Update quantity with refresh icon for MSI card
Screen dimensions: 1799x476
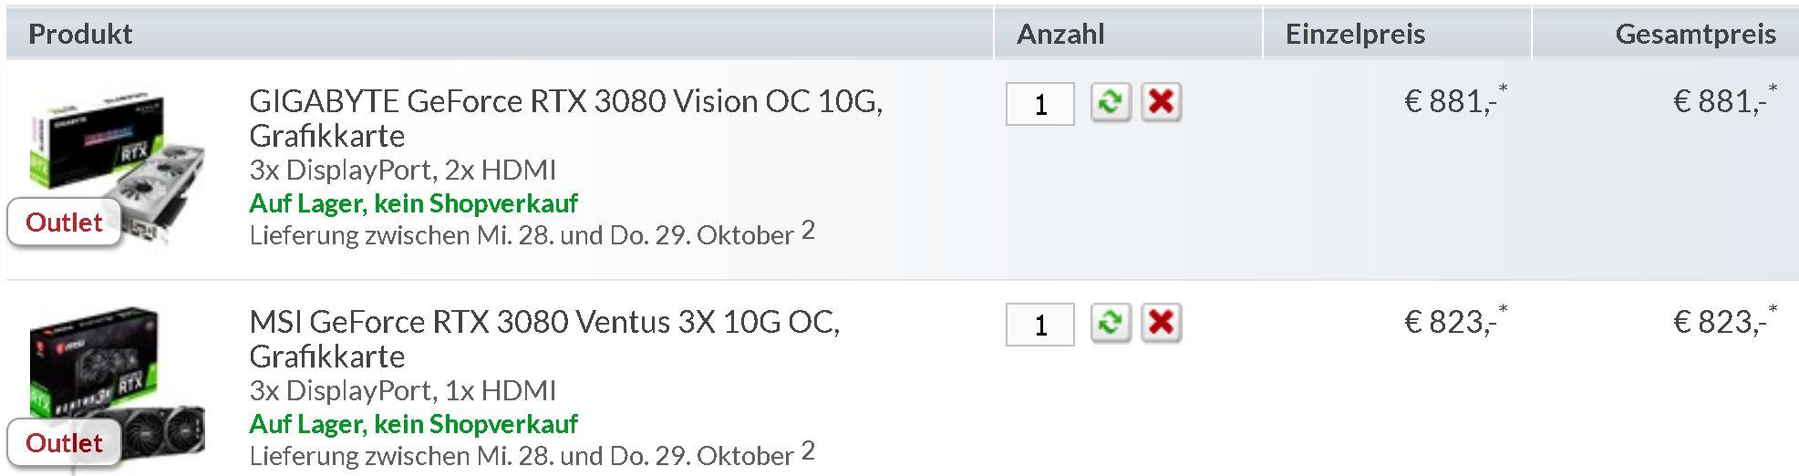[1110, 323]
